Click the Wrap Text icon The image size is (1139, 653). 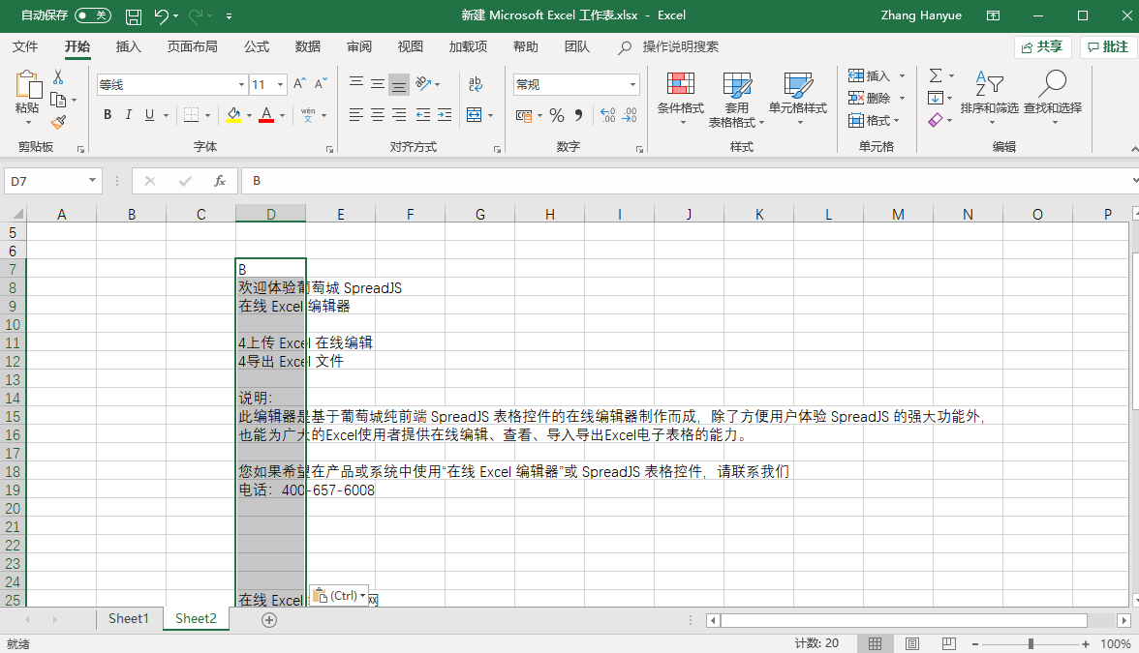476,84
